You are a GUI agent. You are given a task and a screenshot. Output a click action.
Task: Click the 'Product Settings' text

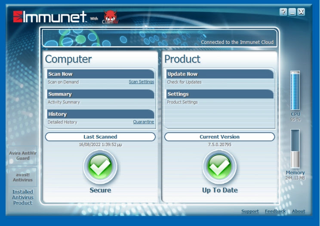[182, 102]
